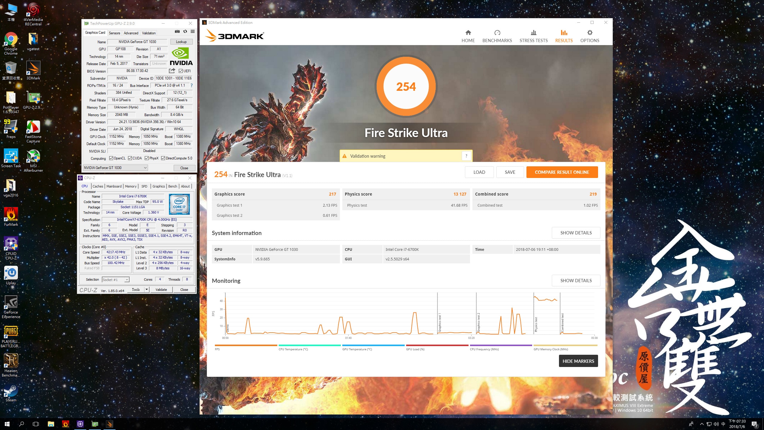764x430 pixels.
Task: Click the HIDE MARKERS button
Action: click(578, 361)
